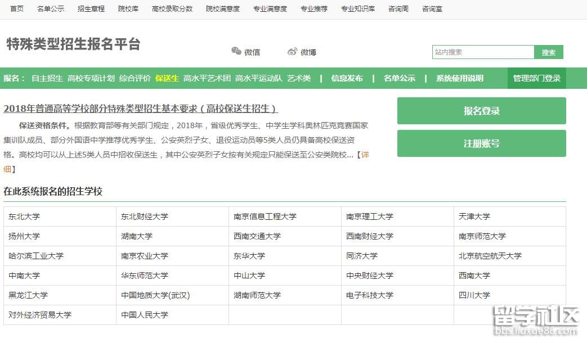Select 北京航空航天大学 from school list
Viewport: 587px width, 343px height.
click(490, 256)
